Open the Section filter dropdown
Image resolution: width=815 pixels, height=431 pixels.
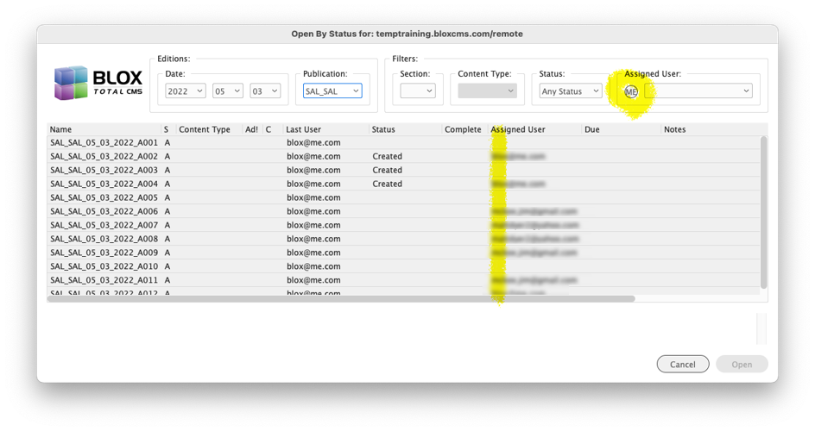pyautogui.click(x=418, y=91)
